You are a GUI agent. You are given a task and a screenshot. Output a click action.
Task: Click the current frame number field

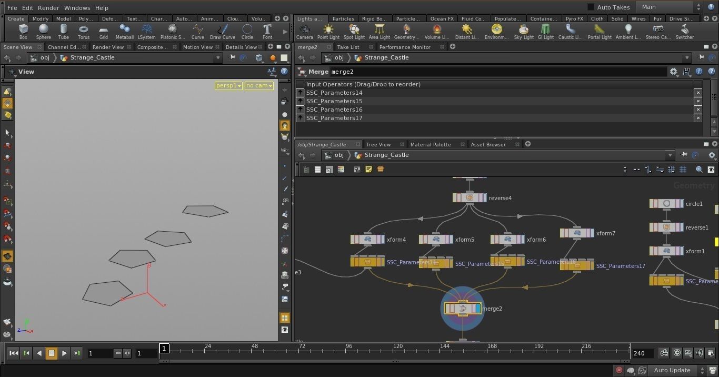point(101,353)
